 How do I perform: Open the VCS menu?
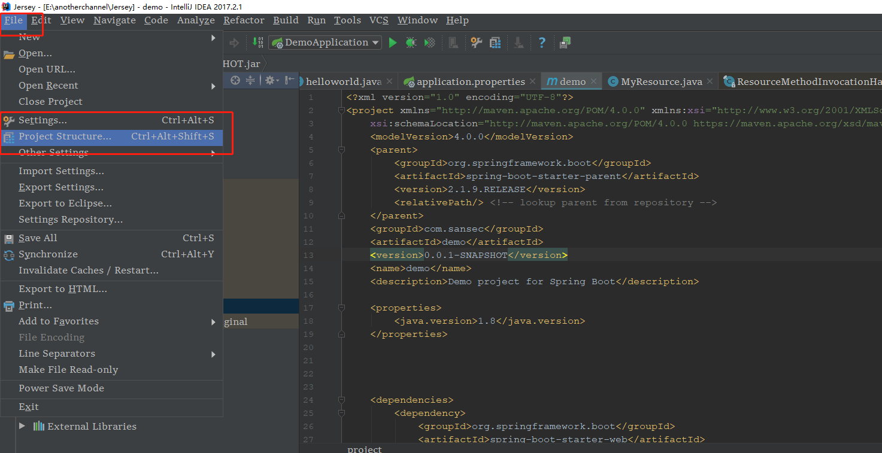(x=378, y=20)
